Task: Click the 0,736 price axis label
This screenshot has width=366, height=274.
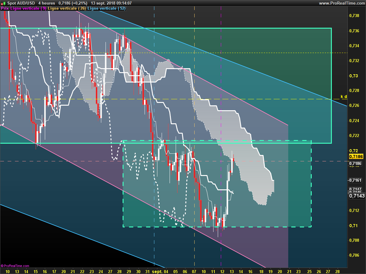Action: pos(354,31)
